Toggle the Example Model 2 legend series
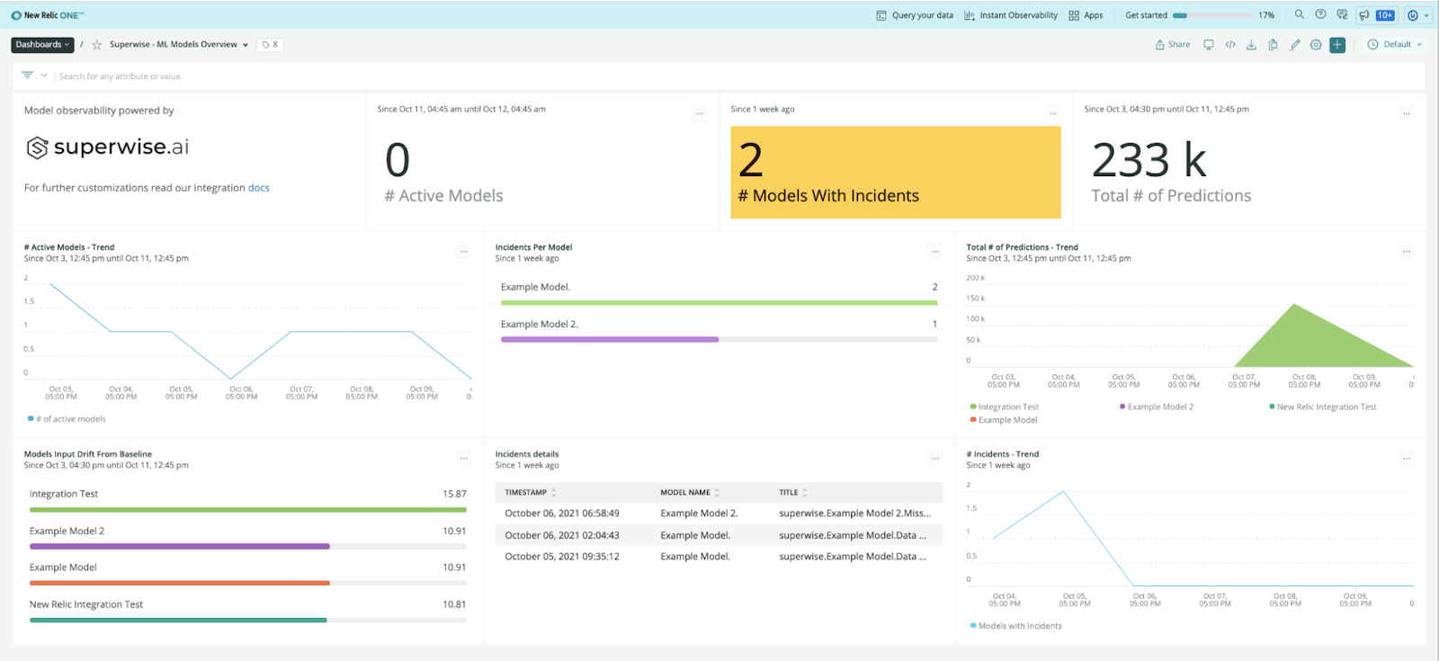The width and height of the screenshot is (1439, 661). click(x=1157, y=407)
